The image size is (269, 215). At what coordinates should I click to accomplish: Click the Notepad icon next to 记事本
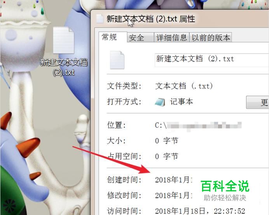pos(160,102)
